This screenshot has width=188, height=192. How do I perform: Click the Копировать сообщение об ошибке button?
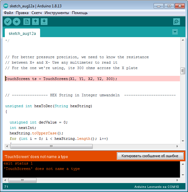[150, 156]
